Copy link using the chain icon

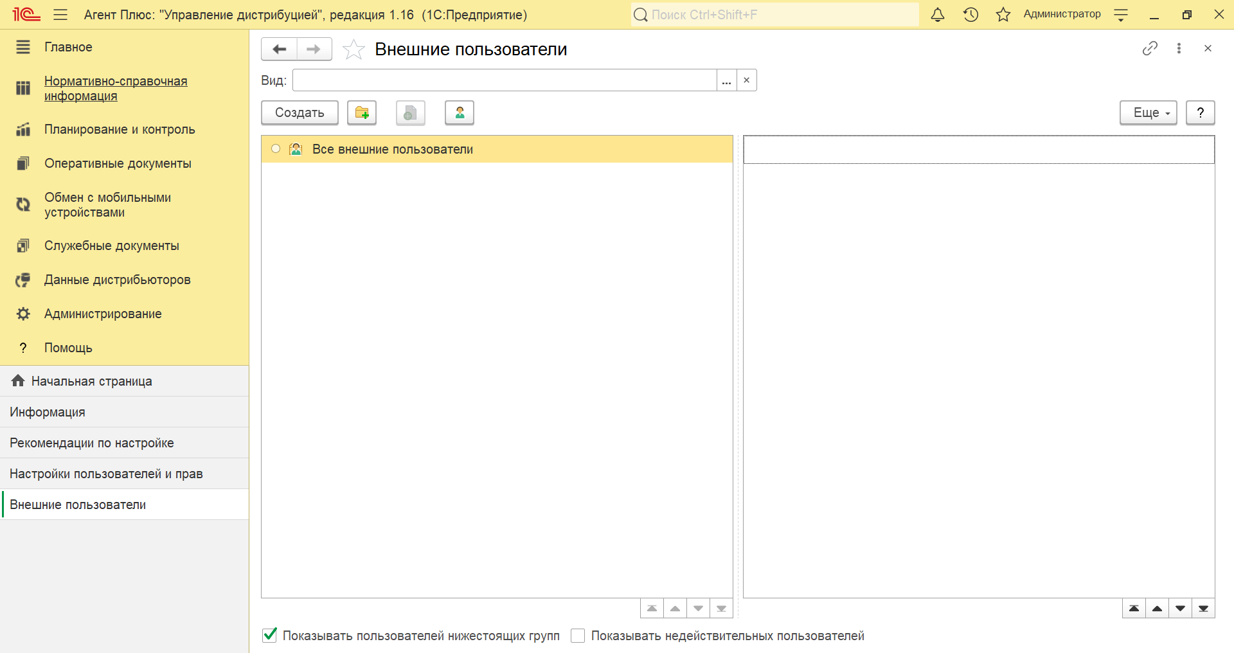[x=1150, y=48]
